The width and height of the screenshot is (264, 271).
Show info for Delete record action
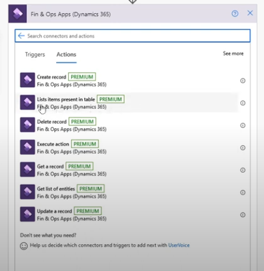242,126
